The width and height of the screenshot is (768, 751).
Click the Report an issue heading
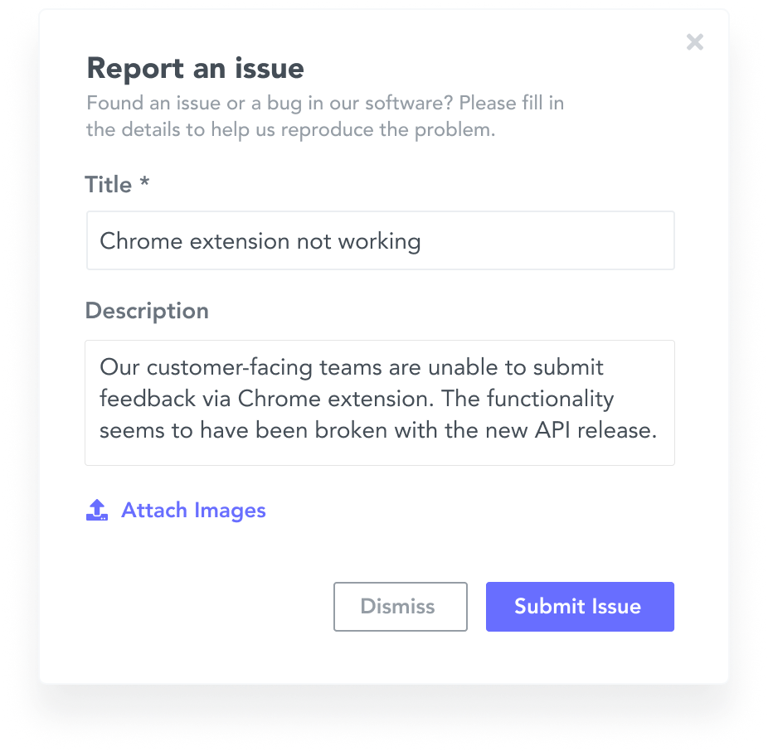(196, 68)
